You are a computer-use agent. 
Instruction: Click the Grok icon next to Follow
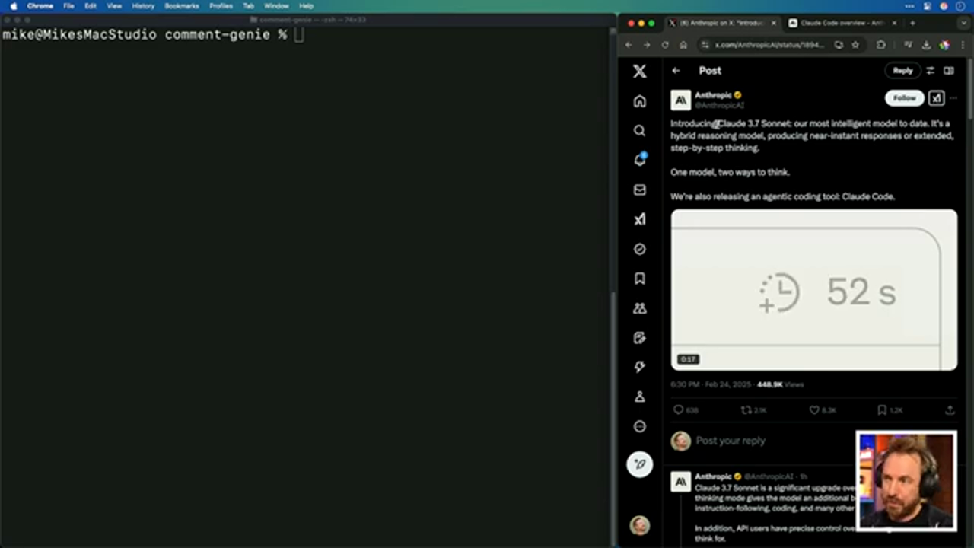(x=936, y=98)
